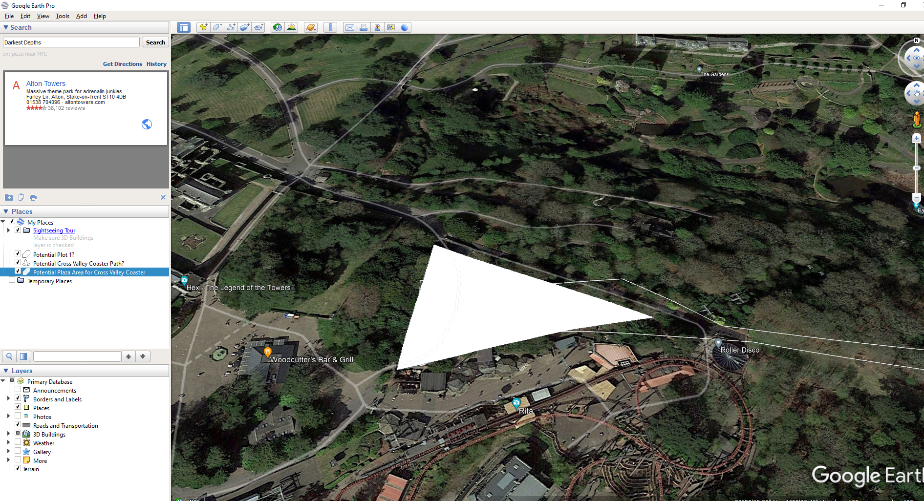The width and height of the screenshot is (924, 501).
Task: Print search results icon
Action: coord(33,197)
